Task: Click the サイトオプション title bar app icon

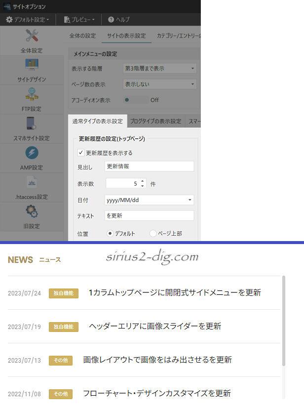Action: pyautogui.click(x=7, y=6)
